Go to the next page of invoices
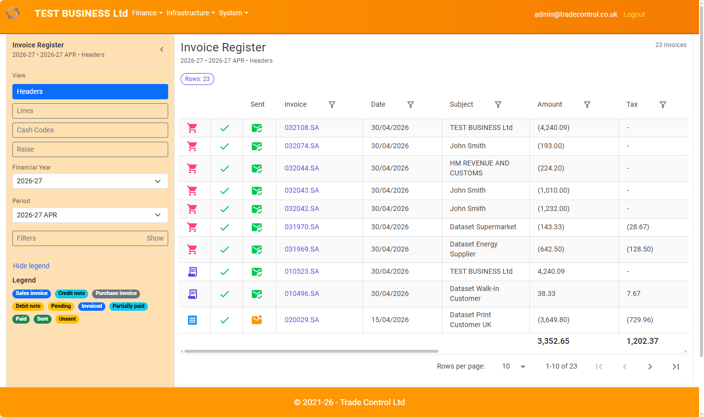This screenshot has width=704, height=417. tap(650, 367)
